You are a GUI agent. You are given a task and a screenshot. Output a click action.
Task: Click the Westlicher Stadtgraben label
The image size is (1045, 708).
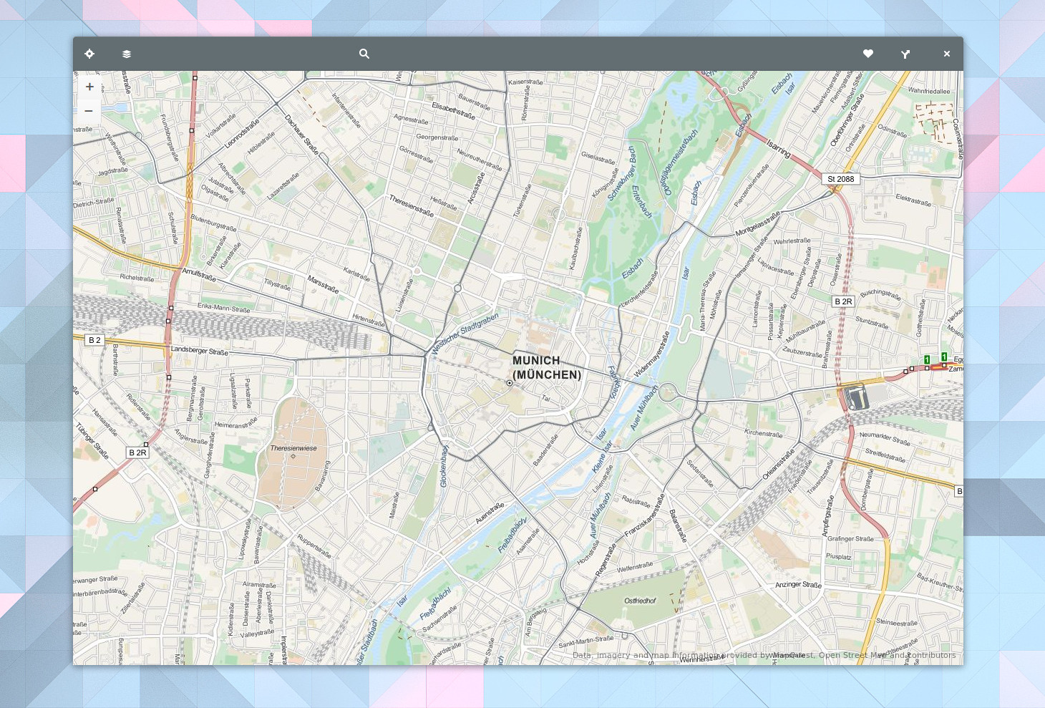coord(465,334)
